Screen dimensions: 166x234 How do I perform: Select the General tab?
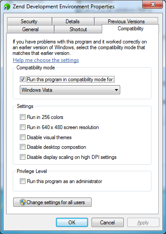pyautogui.click(x=30, y=29)
